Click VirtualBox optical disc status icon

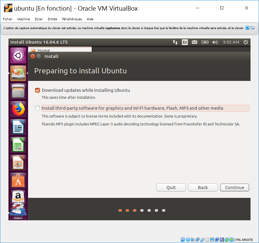[x=188, y=240]
